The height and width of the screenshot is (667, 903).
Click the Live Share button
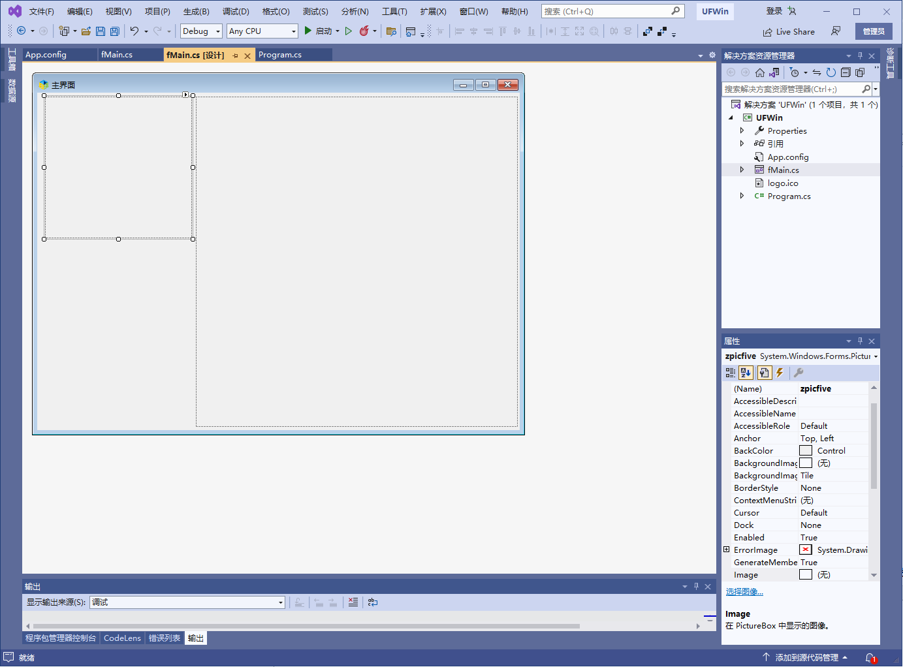coord(789,32)
